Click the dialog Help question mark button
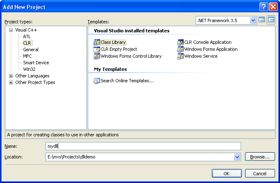The image size is (280, 183). click(x=264, y=7)
